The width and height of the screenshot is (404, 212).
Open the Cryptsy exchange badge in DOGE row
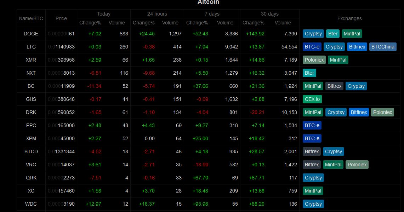(313, 34)
